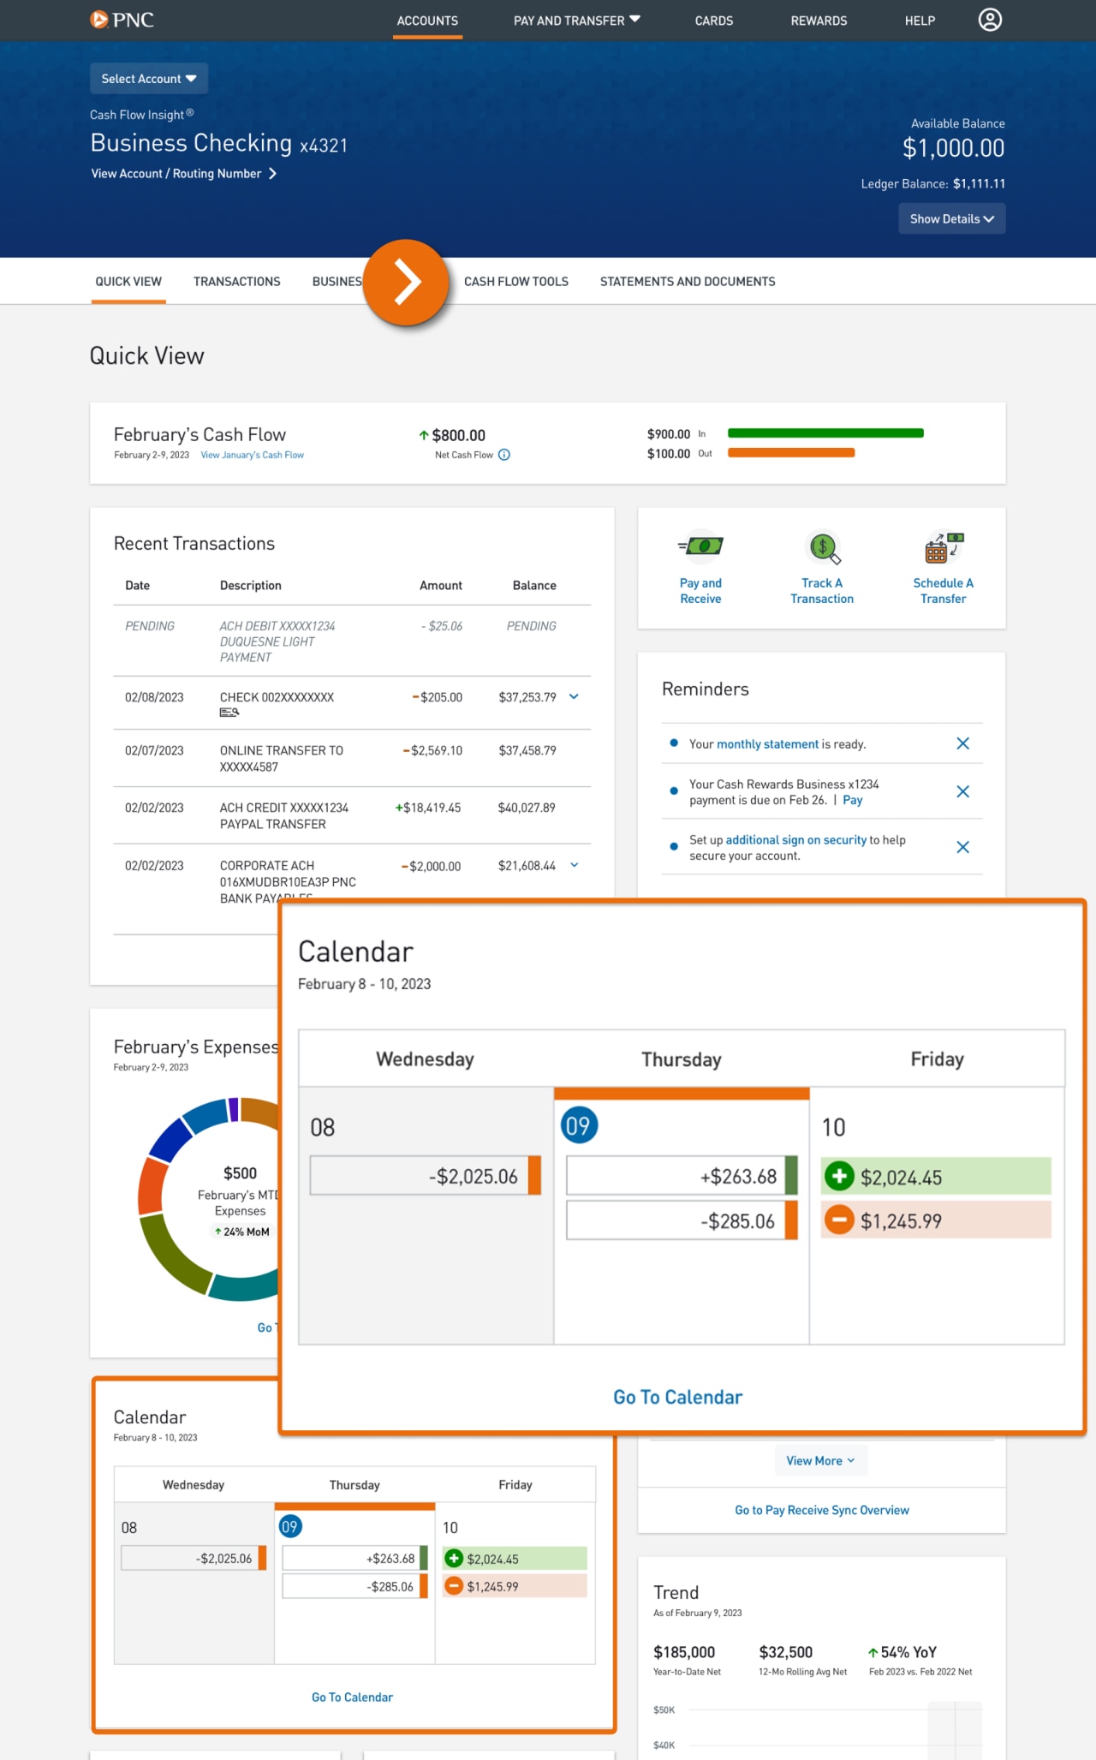Image resolution: width=1096 pixels, height=1760 pixels.
Task: Select day 09 circle in the small calendar
Action: click(289, 1527)
